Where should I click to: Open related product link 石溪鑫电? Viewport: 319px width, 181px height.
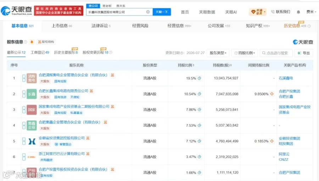[x=286, y=78]
